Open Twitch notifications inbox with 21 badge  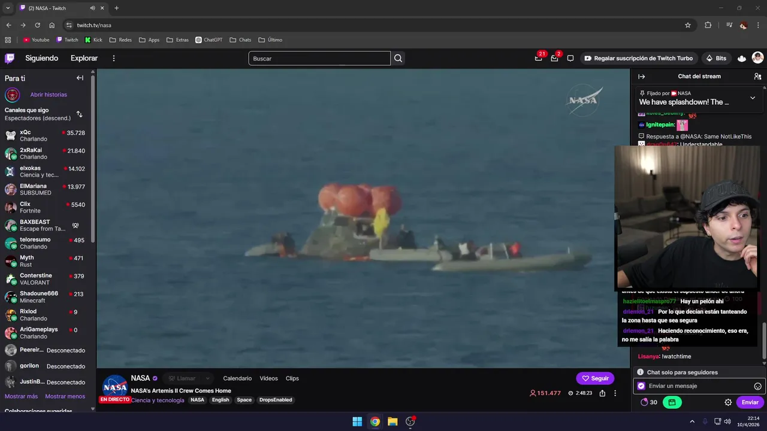pyautogui.click(x=539, y=58)
